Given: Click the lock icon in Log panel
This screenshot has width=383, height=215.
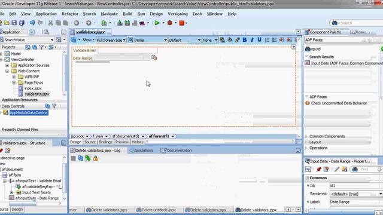Looking at the screenshot, I should tap(95, 158).
